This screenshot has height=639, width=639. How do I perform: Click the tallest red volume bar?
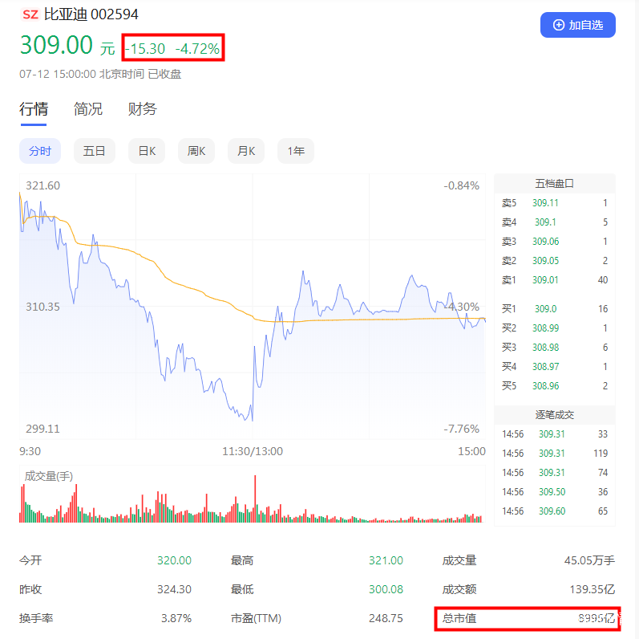(x=255, y=499)
